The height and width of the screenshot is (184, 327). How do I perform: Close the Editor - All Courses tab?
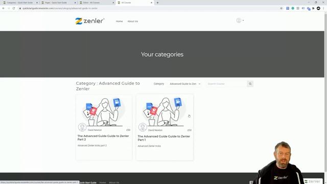(113, 3)
